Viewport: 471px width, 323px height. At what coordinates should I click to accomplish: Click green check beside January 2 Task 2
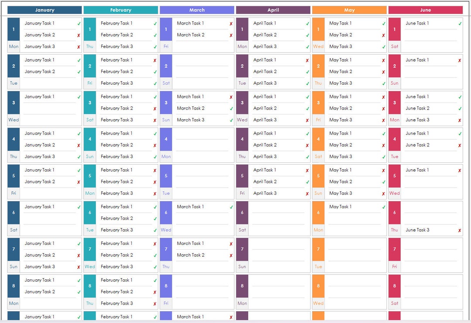click(78, 72)
